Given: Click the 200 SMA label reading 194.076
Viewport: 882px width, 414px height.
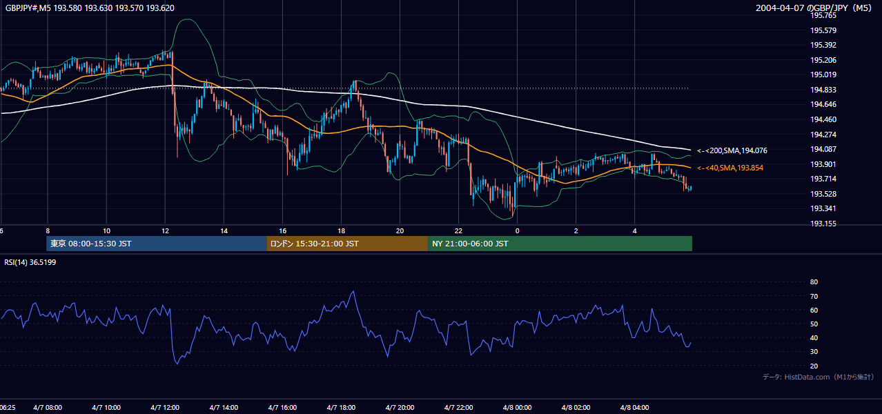Looking at the screenshot, I should click(x=732, y=150).
